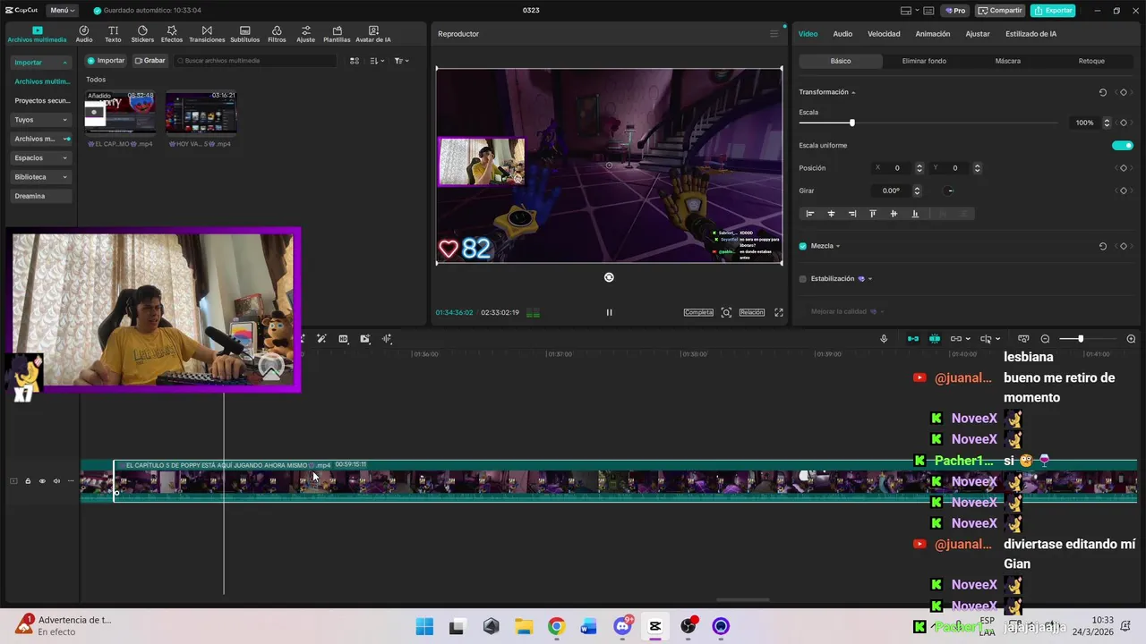The width and height of the screenshot is (1146, 644).
Task: Enable the Estabilización checkbox
Action: click(803, 279)
